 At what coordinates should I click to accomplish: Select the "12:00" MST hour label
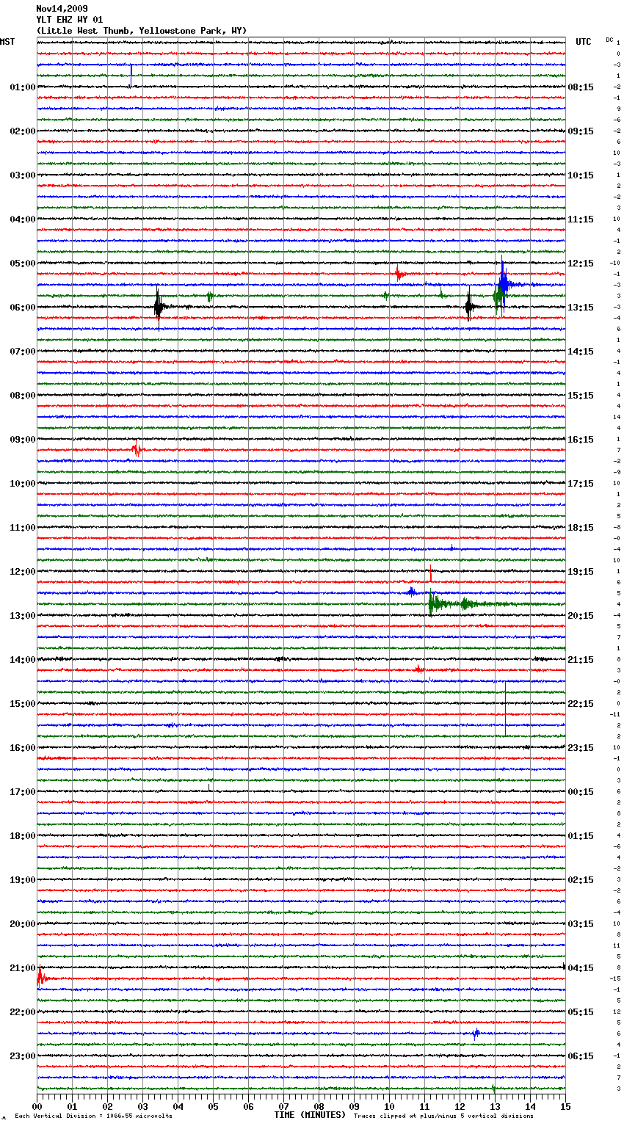click(x=23, y=572)
